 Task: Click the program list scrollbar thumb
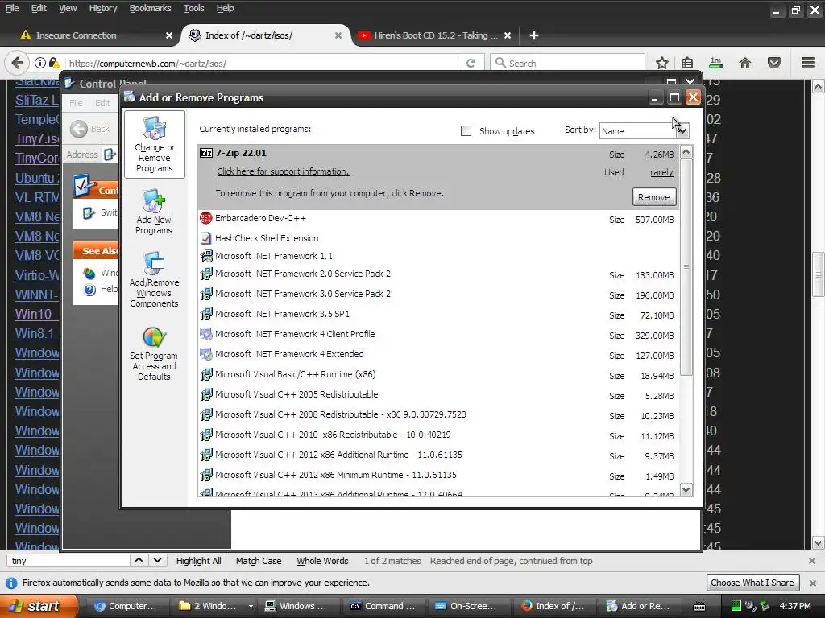coord(686,268)
